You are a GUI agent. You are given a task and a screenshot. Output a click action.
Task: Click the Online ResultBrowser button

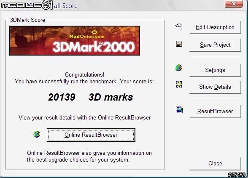pos(91,135)
